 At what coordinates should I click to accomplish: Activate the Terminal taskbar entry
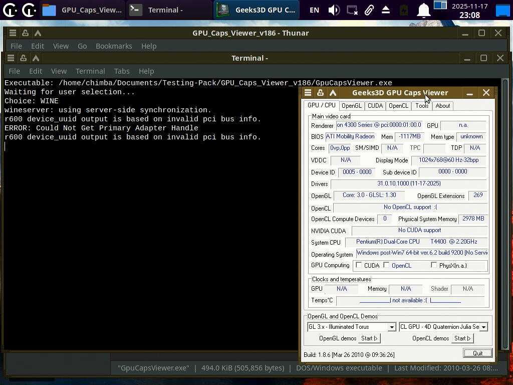coord(169,10)
